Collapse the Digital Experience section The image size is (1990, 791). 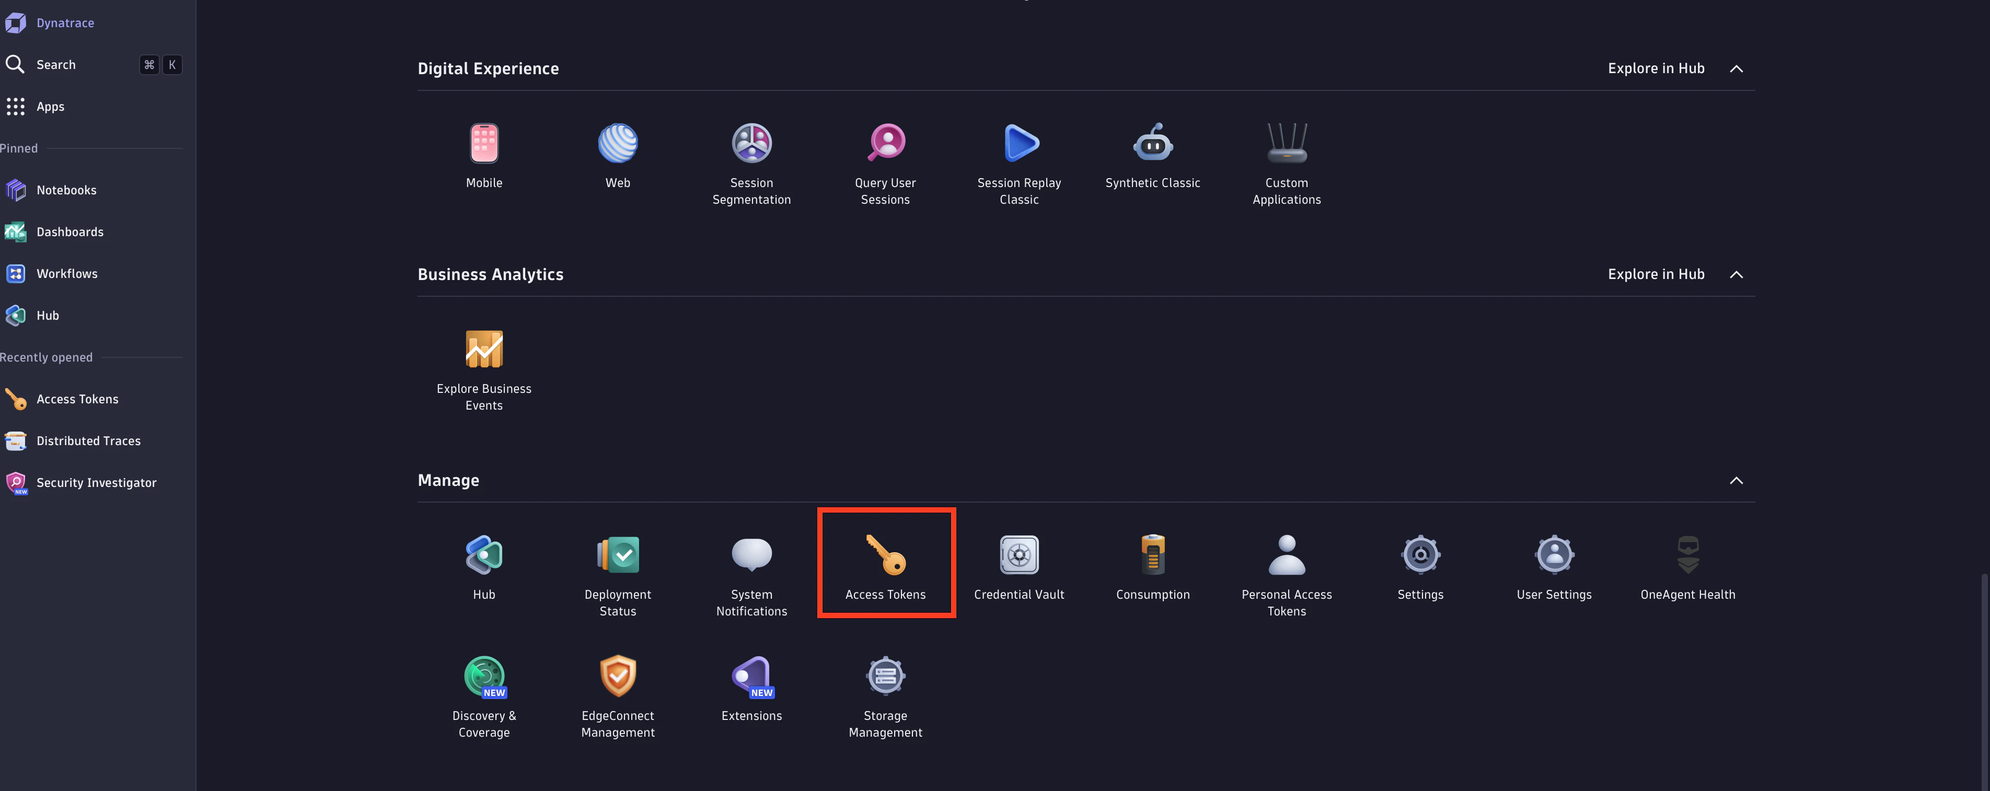coord(1736,69)
